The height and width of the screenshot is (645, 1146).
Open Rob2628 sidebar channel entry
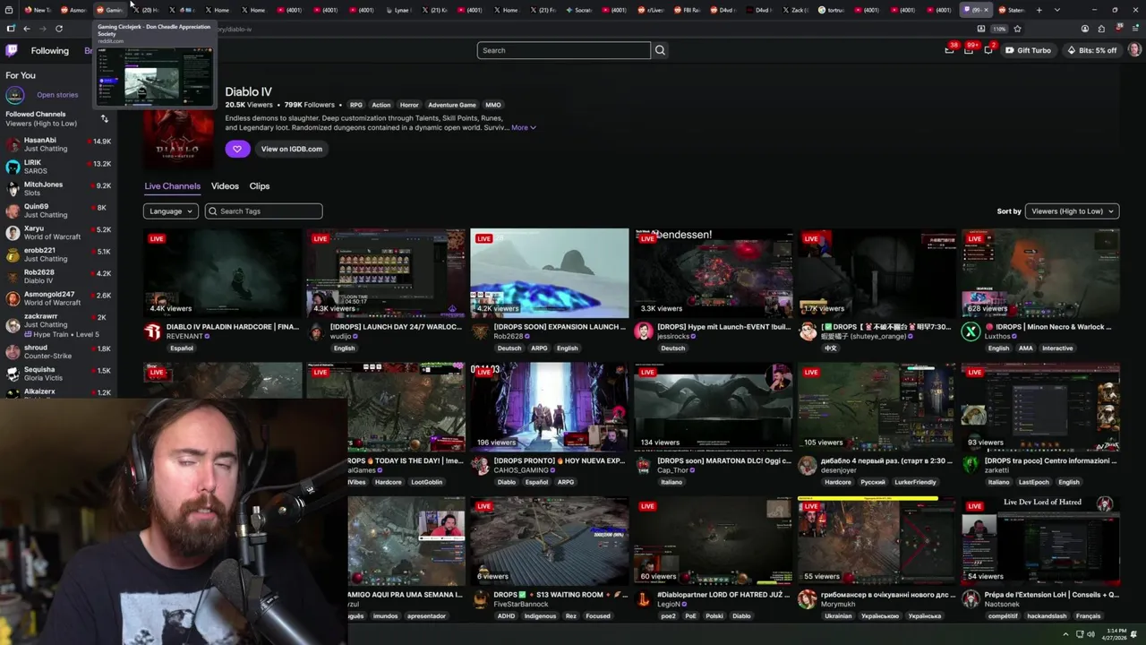point(58,276)
